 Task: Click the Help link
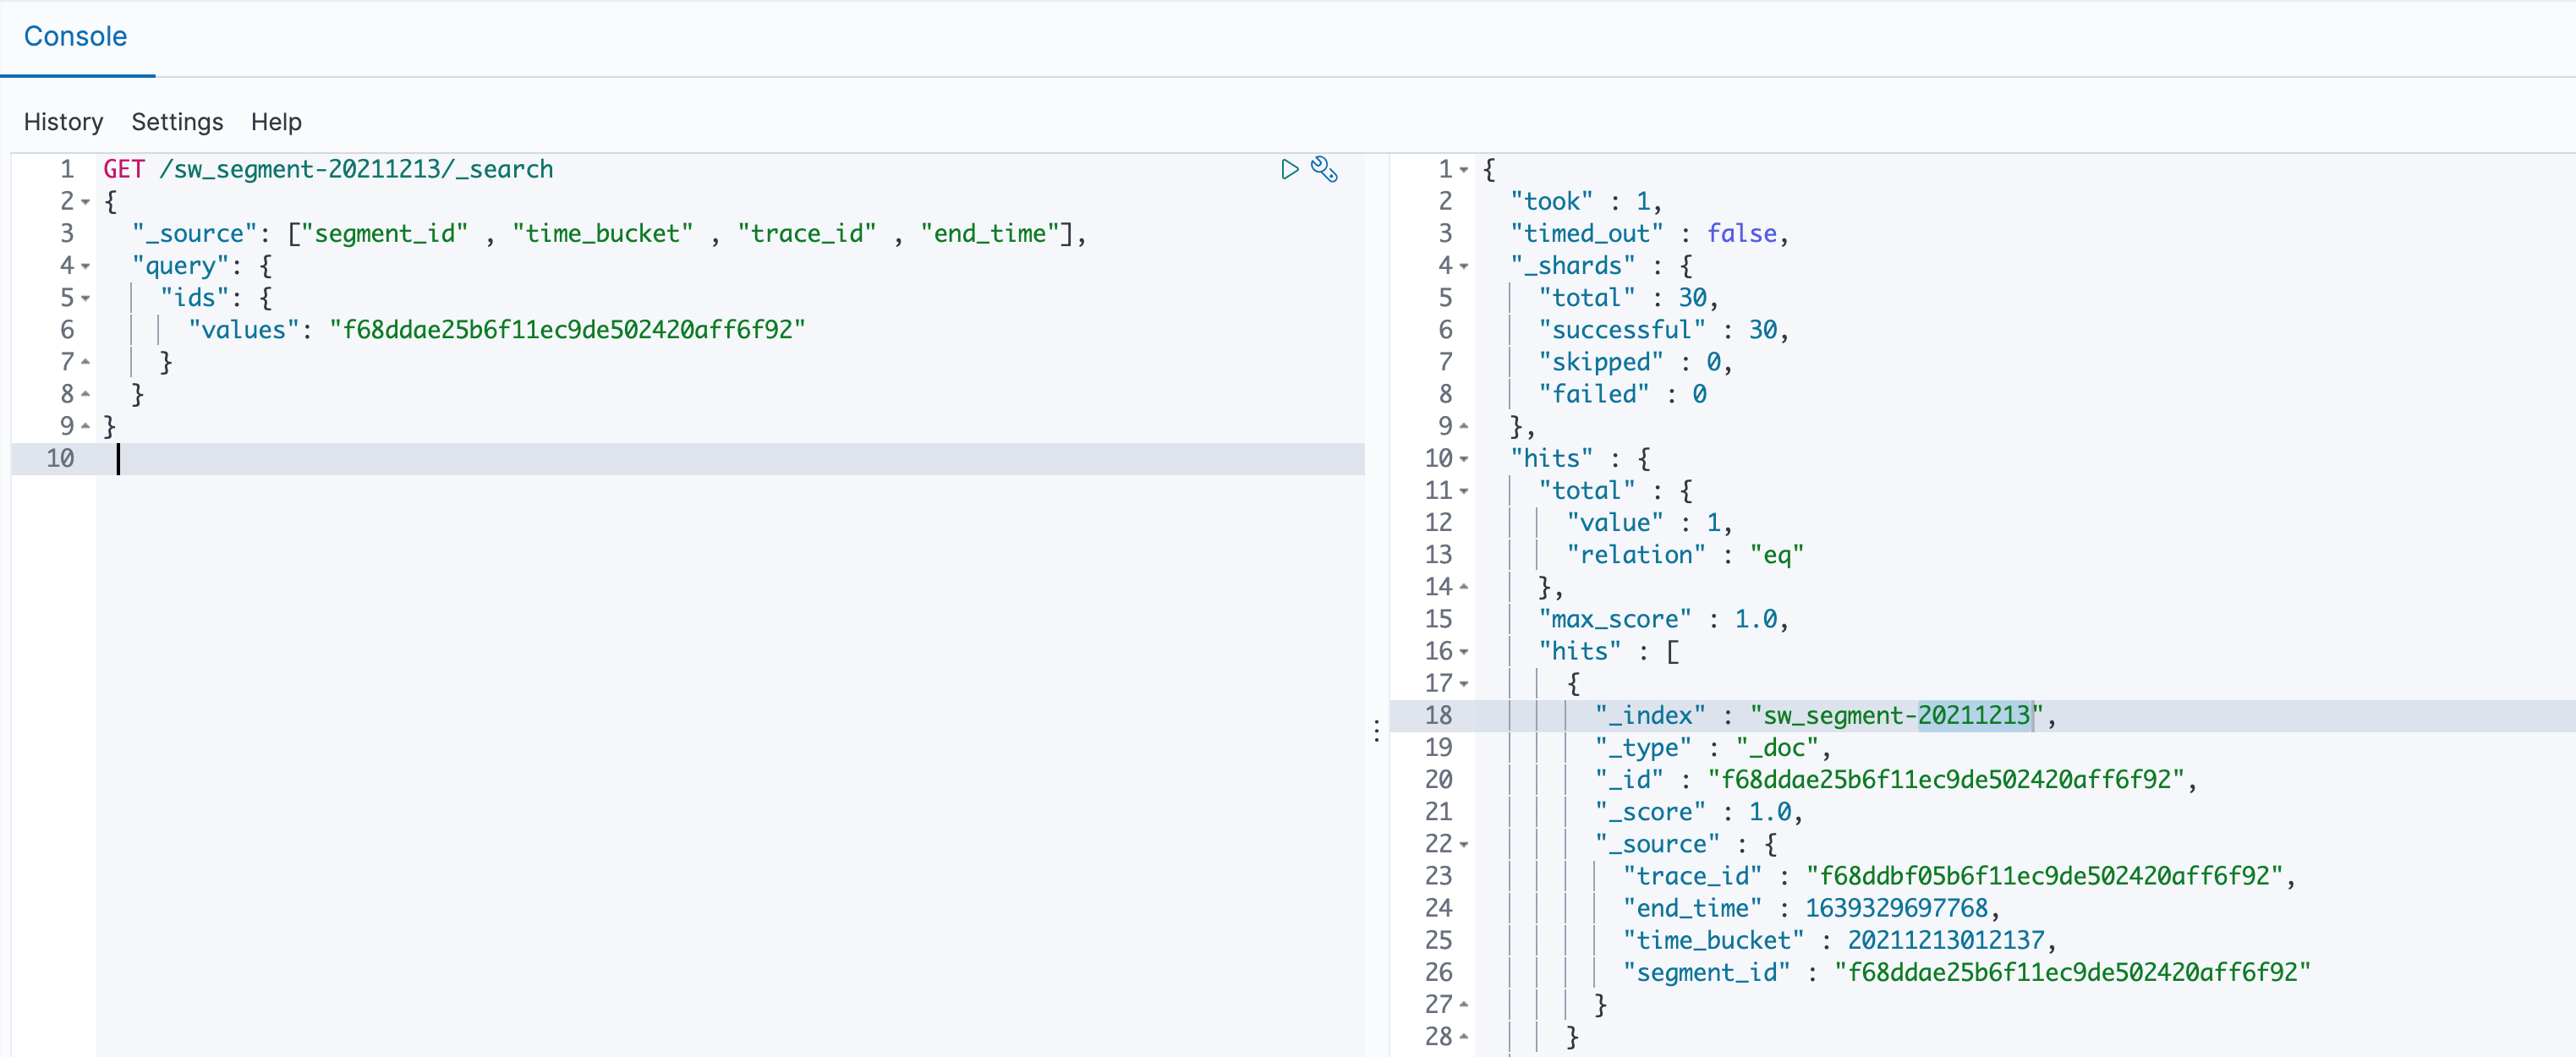[x=276, y=122]
